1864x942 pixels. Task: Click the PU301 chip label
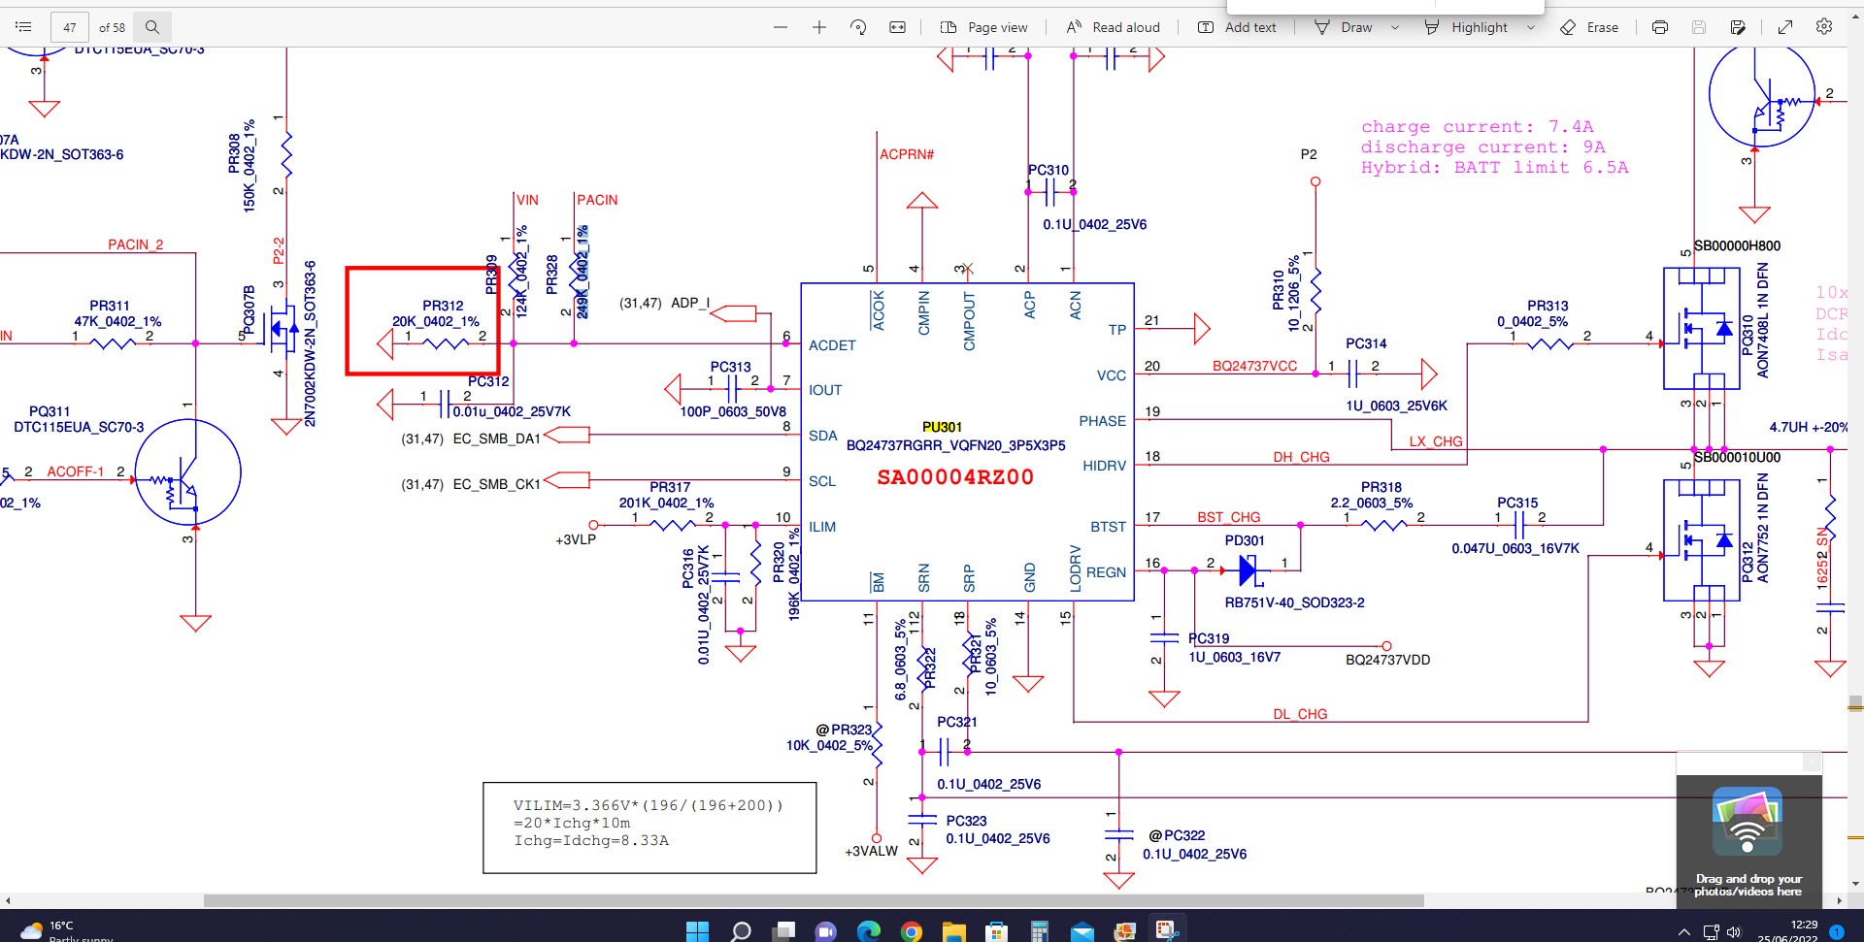pyautogui.click(x=942, y=427)
